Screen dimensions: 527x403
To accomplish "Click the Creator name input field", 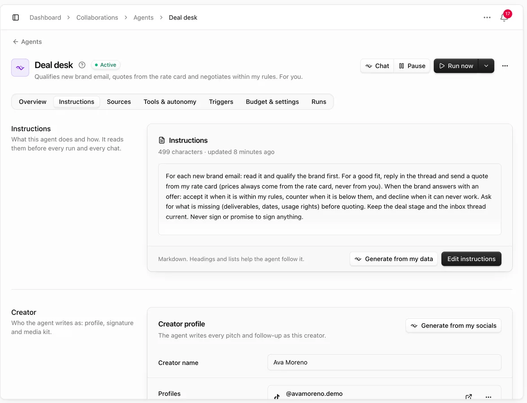I will (x=384, y=362).
